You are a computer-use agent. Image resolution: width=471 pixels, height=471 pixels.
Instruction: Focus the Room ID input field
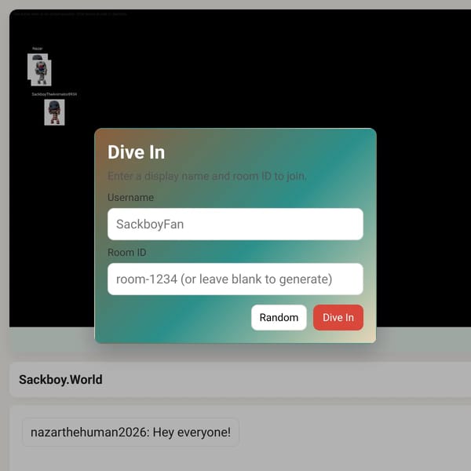click(x=235, y=279)
